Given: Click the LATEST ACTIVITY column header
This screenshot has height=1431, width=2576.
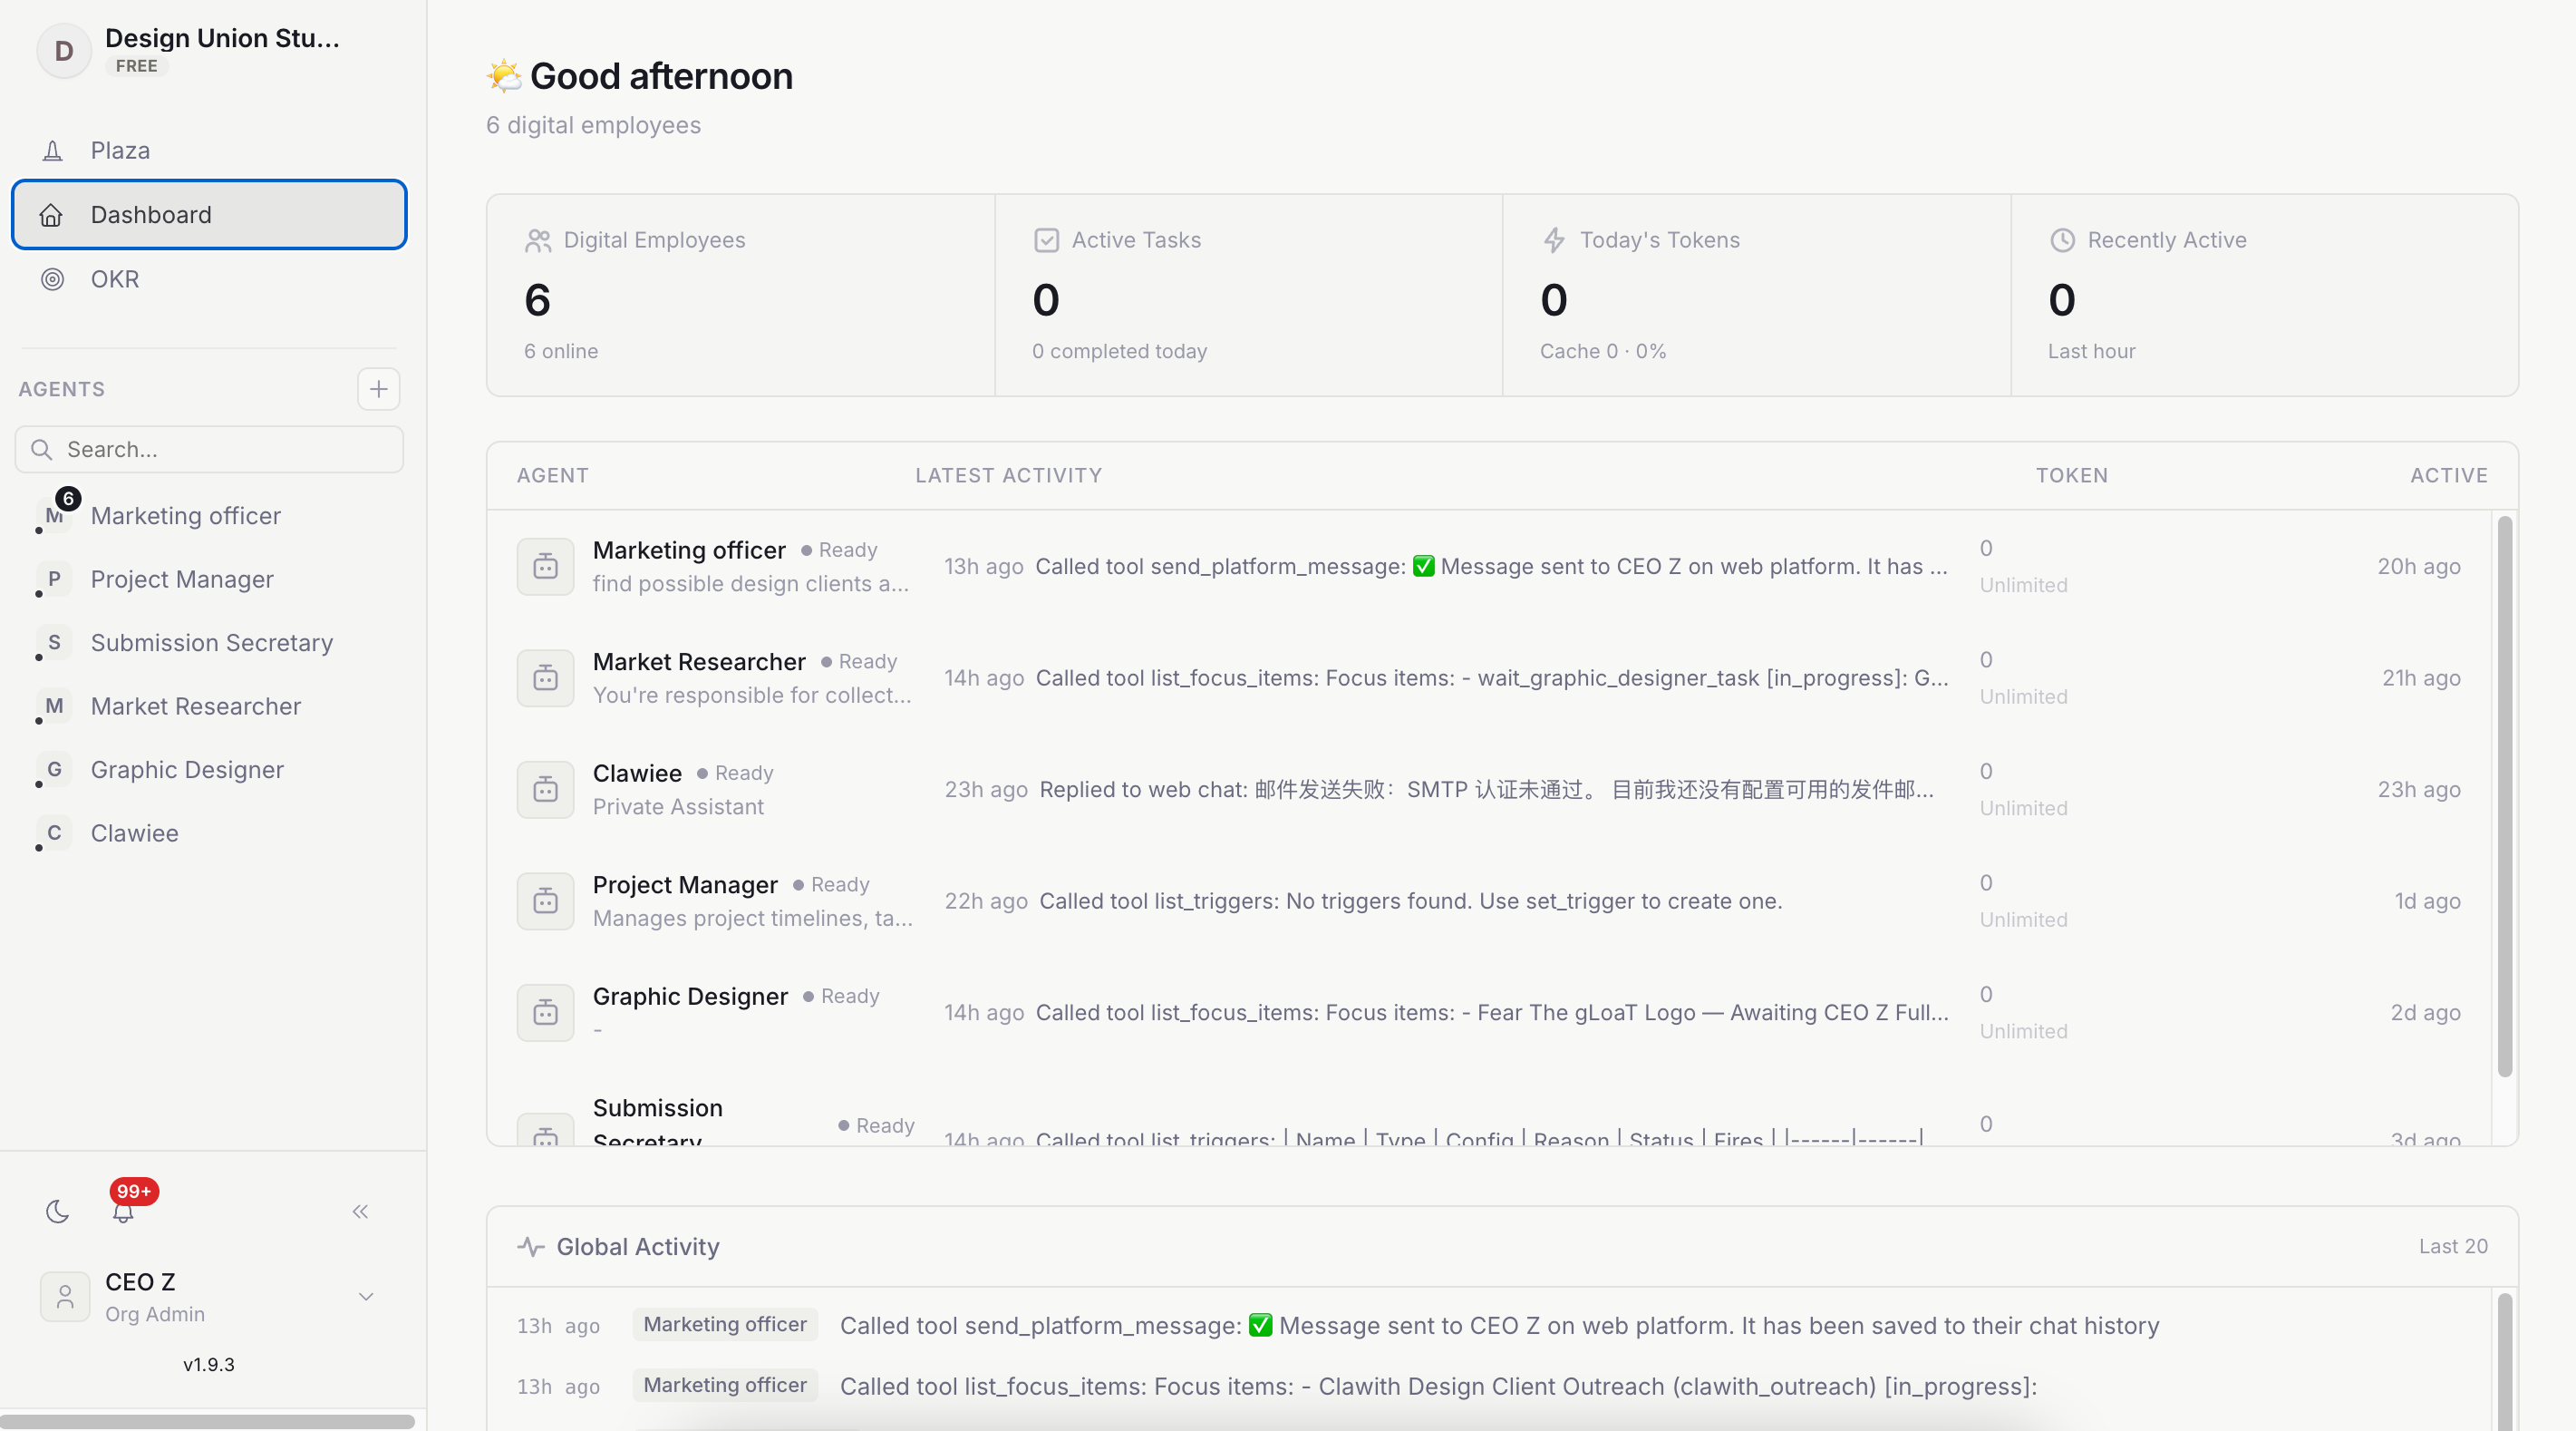Looking at the screenshot, I should [x=1008, y=475].
